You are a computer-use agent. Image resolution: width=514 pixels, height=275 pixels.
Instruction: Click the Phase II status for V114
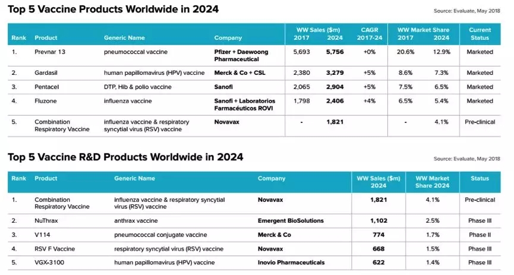point(479,235)
